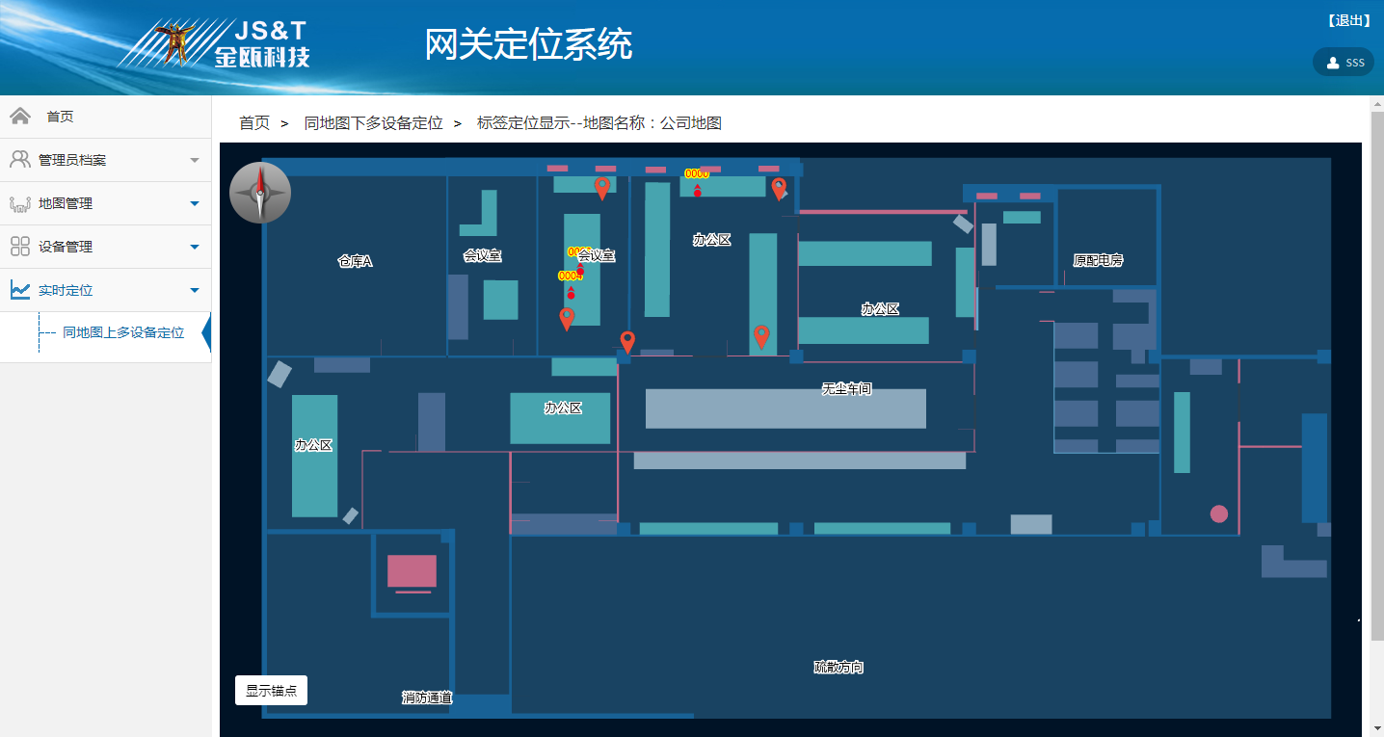Go to 首页 via the breadcrumb

click(254, 123)
